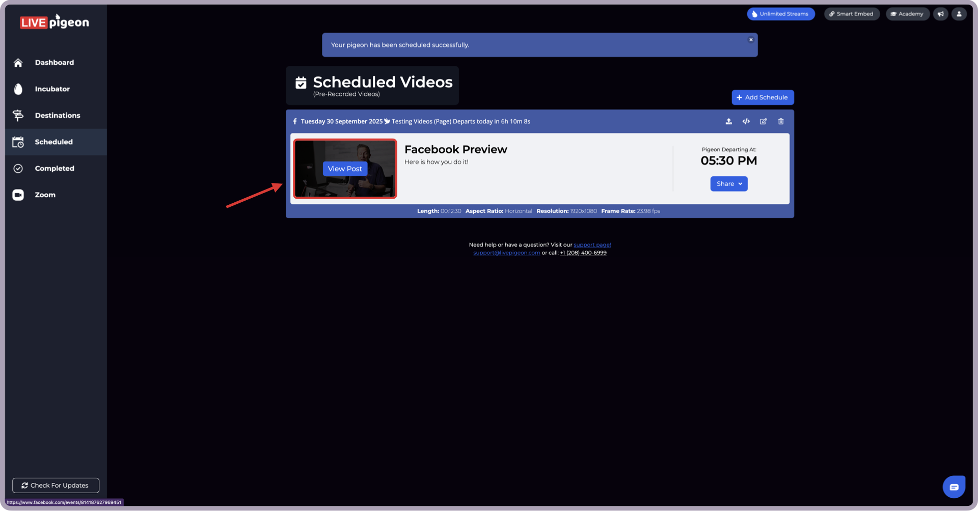The image size is (978, 511).
Task: Open the Zoom sidebar item
Action: [x=56, y=195]
